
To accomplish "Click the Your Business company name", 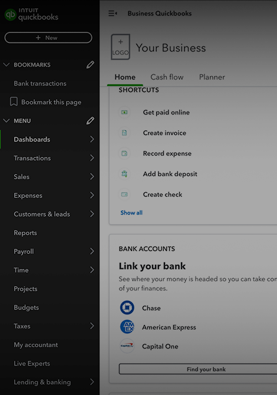I will point(171,48).
